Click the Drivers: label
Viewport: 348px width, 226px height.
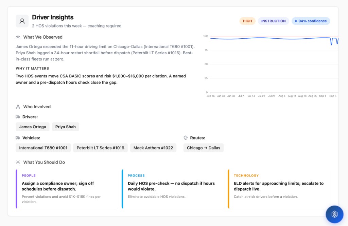point(30,117)
